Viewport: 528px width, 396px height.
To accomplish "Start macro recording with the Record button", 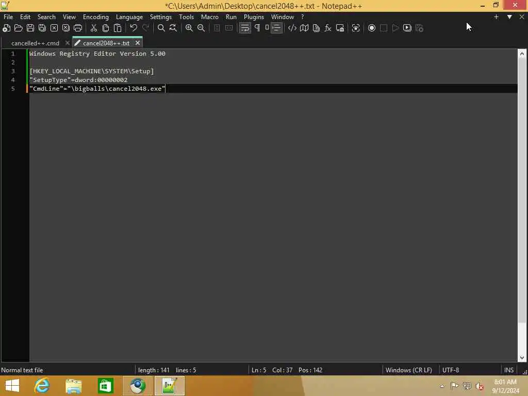I will tap(371, 28).
